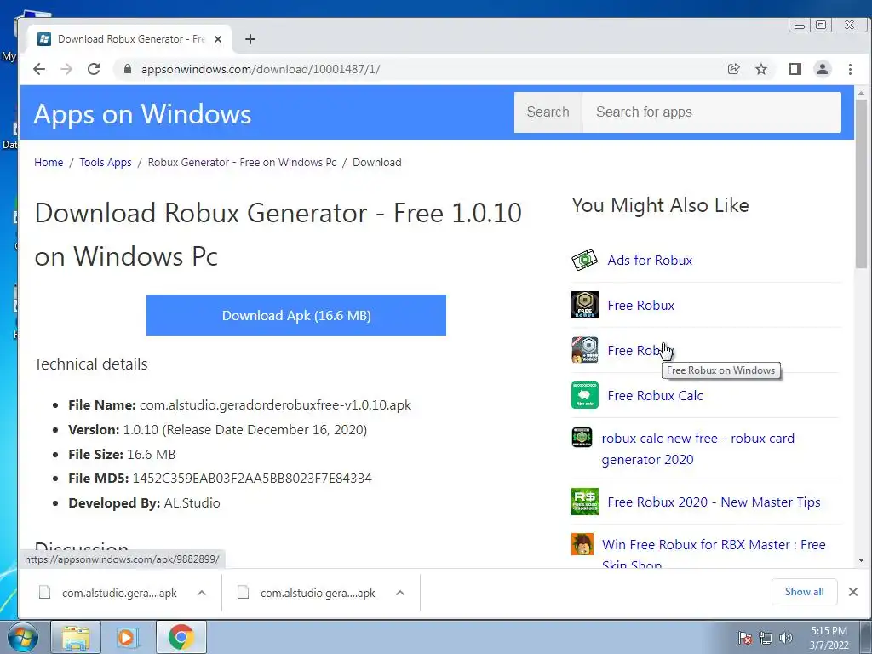The width and height of the screenshot is (872, 654).
Task: Open the Chrome profile avatar
Action: (x=823, y=69)
